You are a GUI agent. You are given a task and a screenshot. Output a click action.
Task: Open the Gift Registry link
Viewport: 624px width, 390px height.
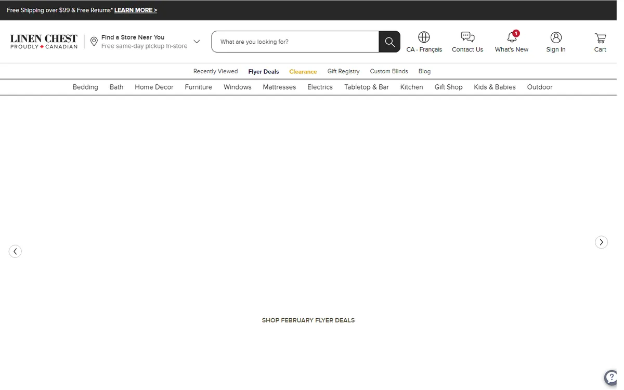pyautogui.click(x=343, y=71)
